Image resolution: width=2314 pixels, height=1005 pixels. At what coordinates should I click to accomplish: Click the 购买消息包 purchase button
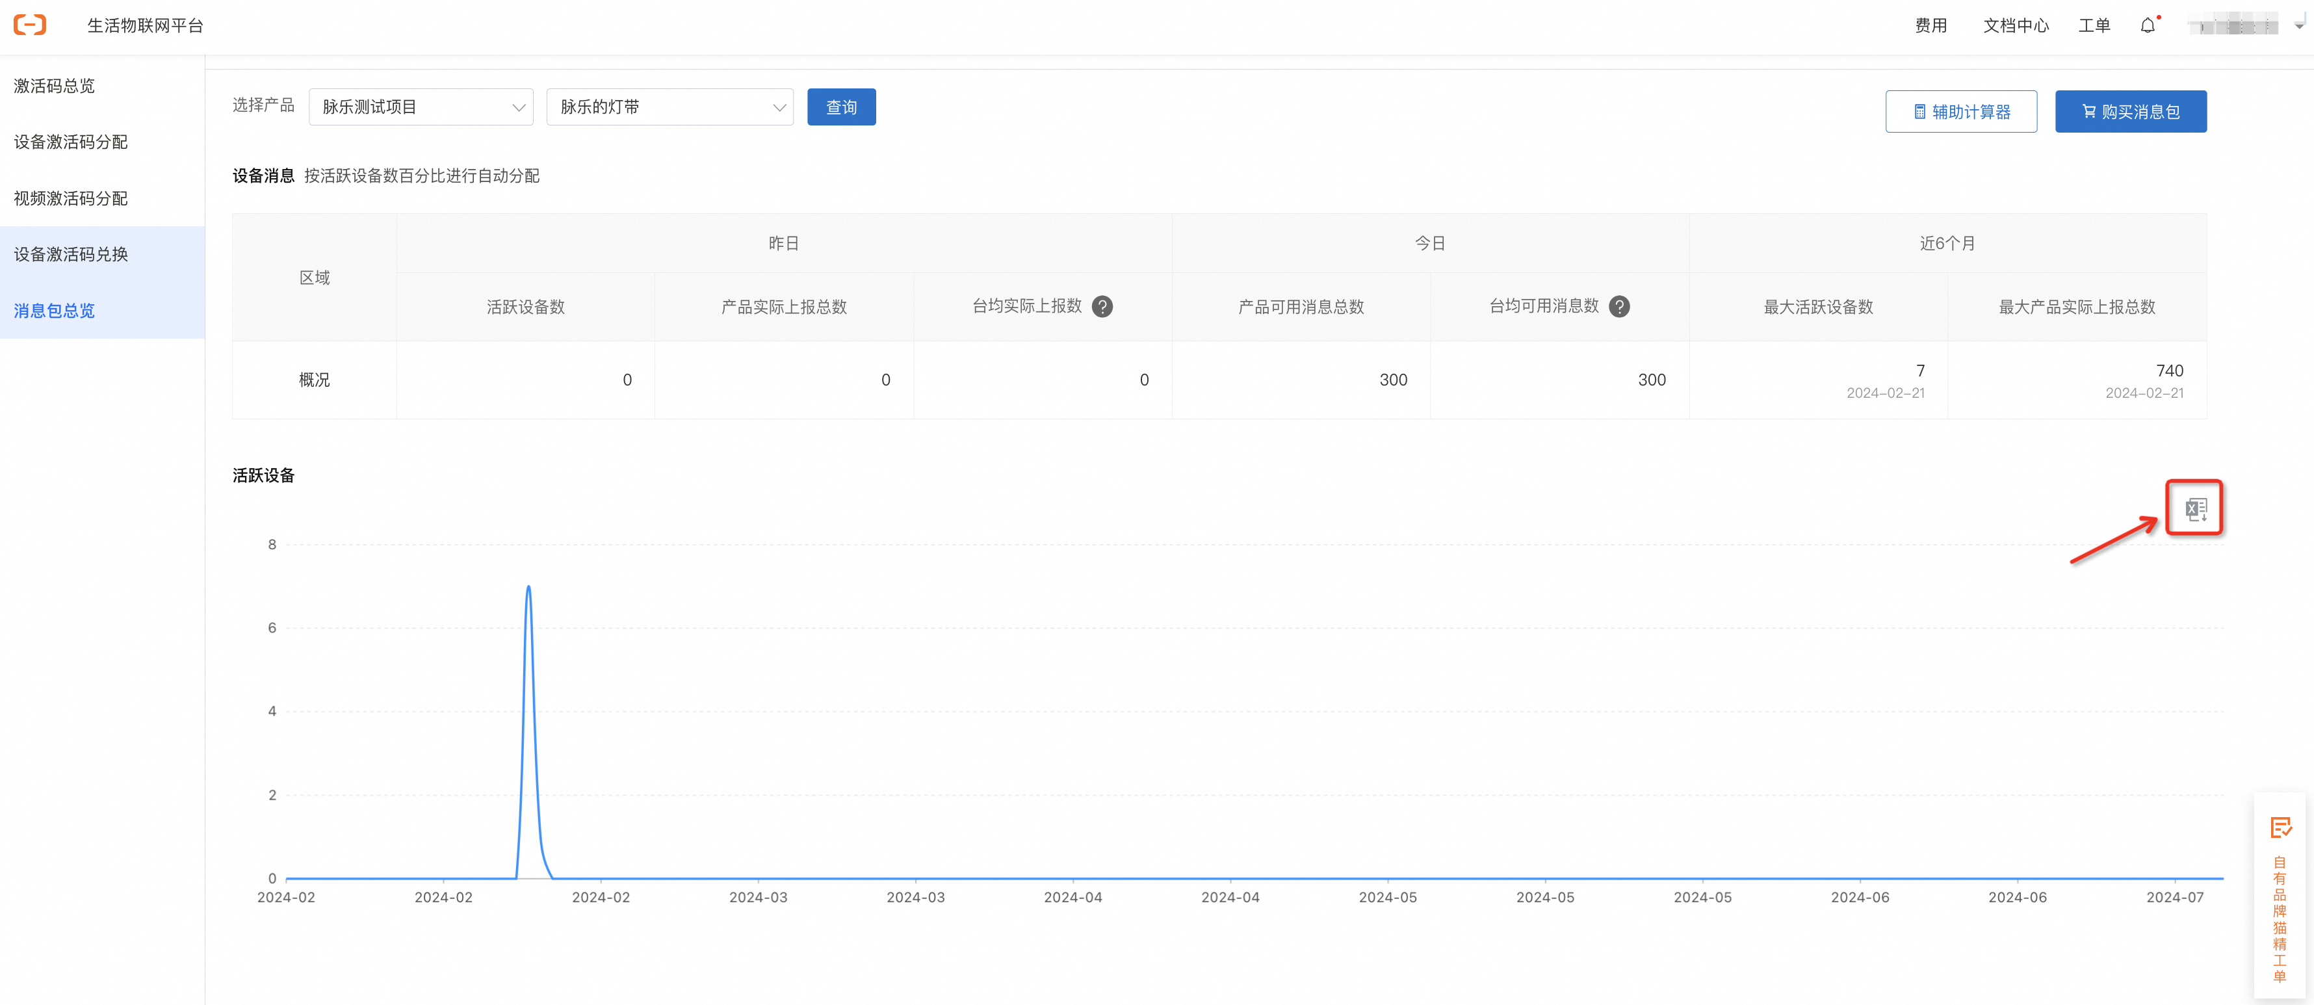2130,111
